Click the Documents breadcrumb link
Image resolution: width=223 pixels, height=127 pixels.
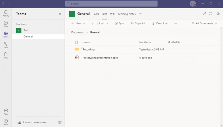78,32
